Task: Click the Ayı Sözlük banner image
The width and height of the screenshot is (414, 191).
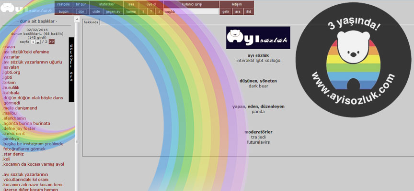Action: tap(258, 37)
